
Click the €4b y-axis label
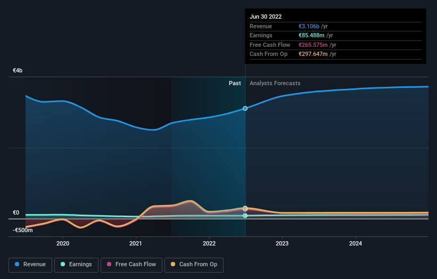pyautogui.click(x=18, y=70)
